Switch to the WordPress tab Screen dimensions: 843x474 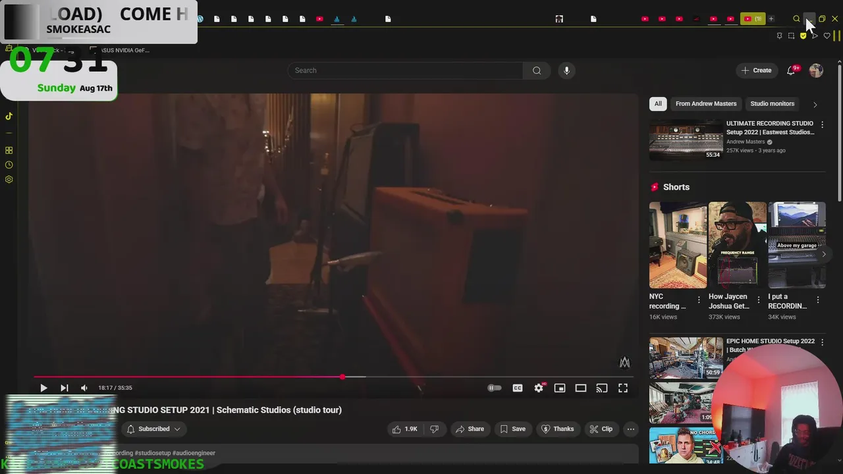click(200, 18)
